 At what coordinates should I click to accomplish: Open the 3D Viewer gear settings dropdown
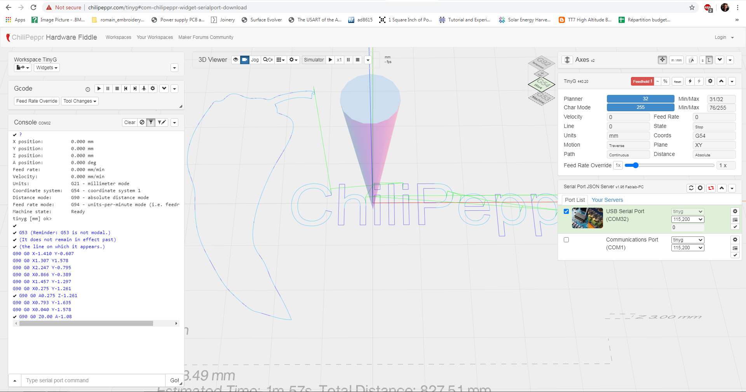coord(293,60)
